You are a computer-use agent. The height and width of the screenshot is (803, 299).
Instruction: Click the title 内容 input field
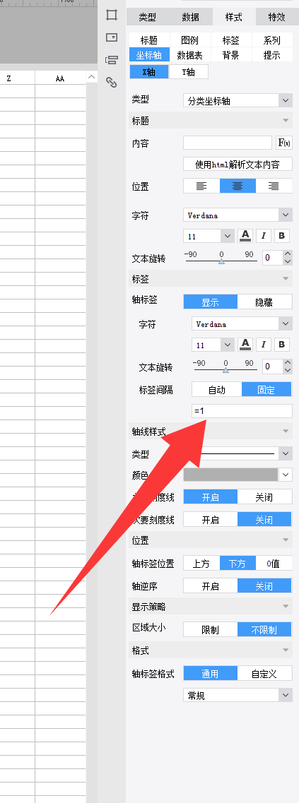pos(228,143)
